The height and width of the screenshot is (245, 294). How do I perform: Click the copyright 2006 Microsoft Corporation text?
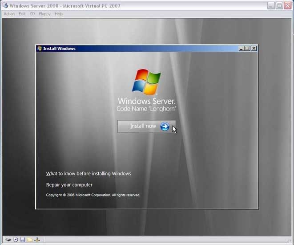(x=93, y=195)
